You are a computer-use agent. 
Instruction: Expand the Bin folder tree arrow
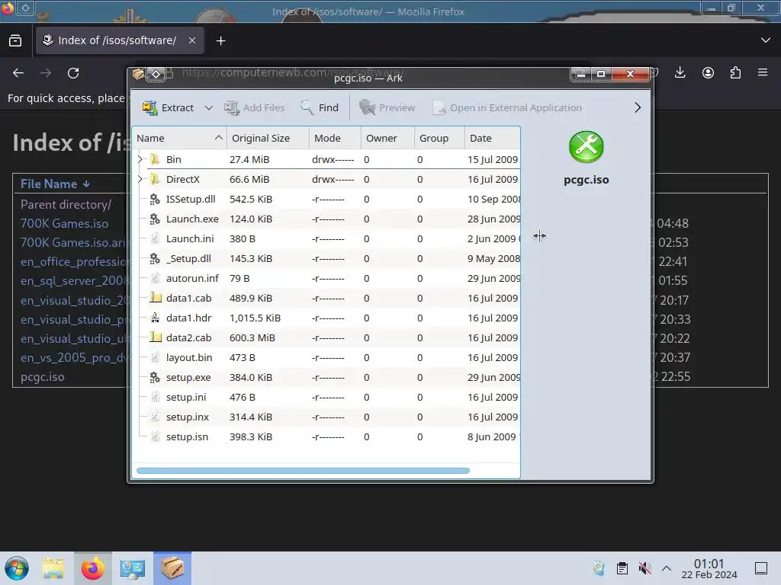[140, 159]
